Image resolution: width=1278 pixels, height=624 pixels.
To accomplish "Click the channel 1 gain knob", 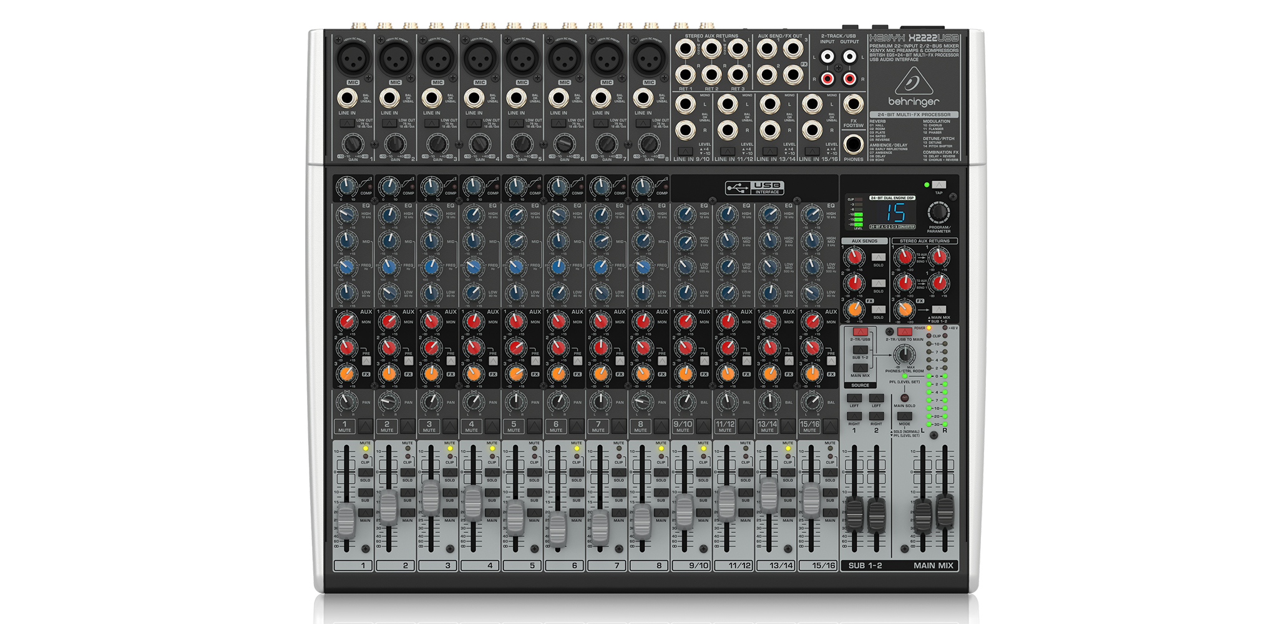I will click(x=353, y=144).
